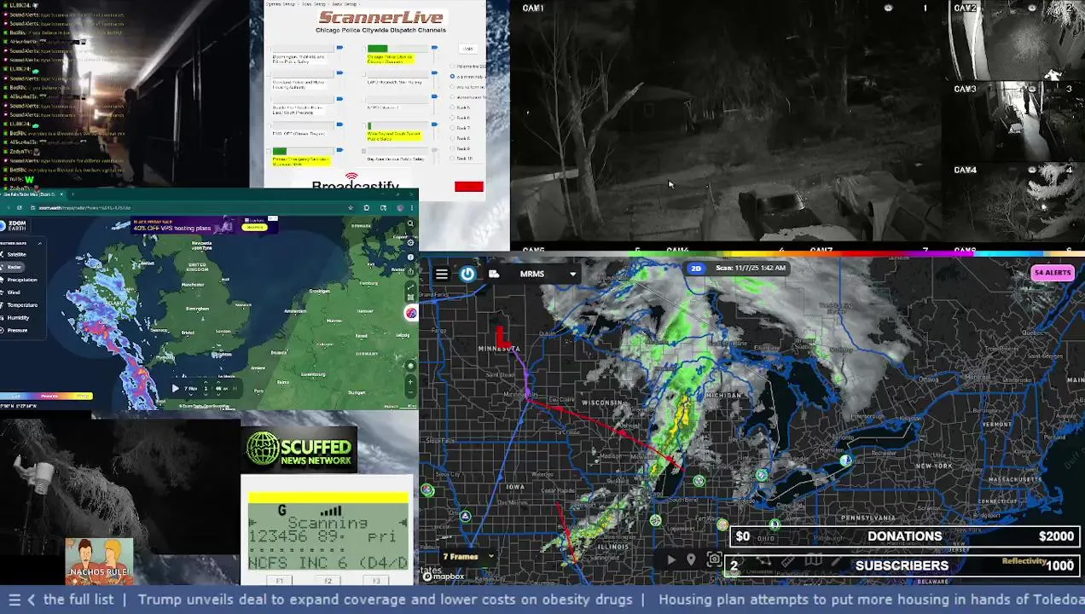
Task: Play the Zoom Earth radar timeline
Action: (x=176, y=388)
